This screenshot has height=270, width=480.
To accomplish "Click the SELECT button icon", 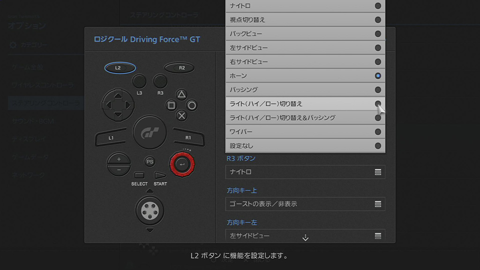I will click(x=139, y=175).
